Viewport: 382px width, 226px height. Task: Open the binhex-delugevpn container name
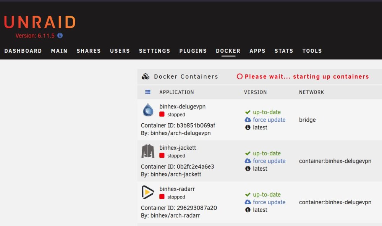pyautogui.click(x=183, y=107)
